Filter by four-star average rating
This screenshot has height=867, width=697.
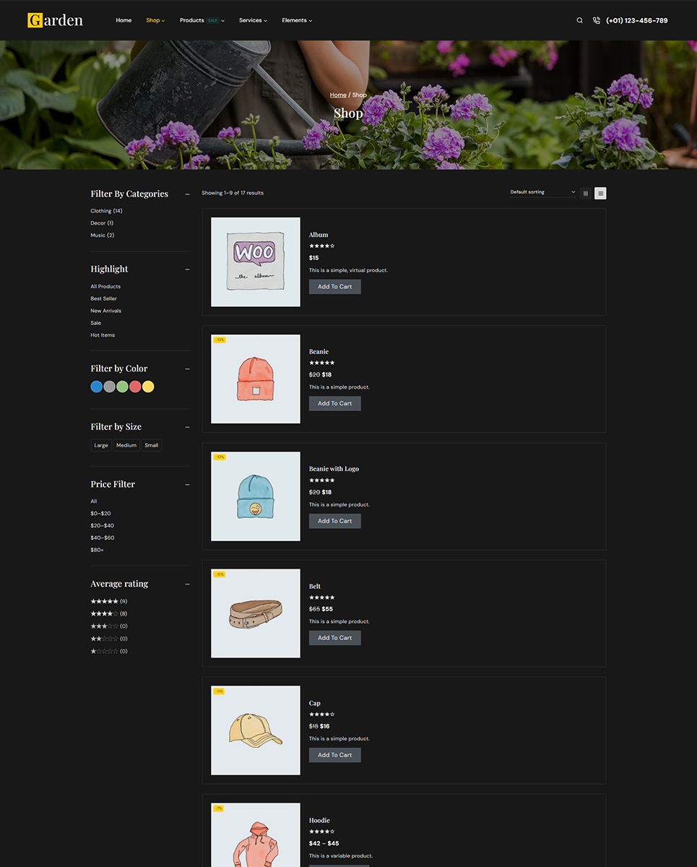pyautogui.click(x=104, y=613)
